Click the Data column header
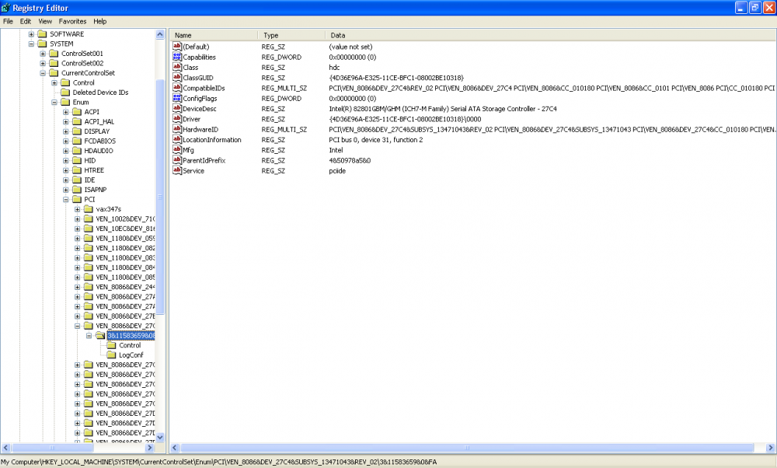Image resolution: width=777 pixels, height=468 pixels. pos(544,36)
